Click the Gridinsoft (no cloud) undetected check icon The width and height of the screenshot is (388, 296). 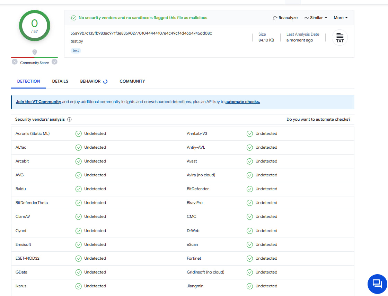click(250, 272)
